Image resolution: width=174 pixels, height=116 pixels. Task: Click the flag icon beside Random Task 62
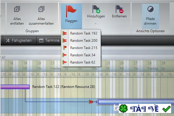point(65,62)
